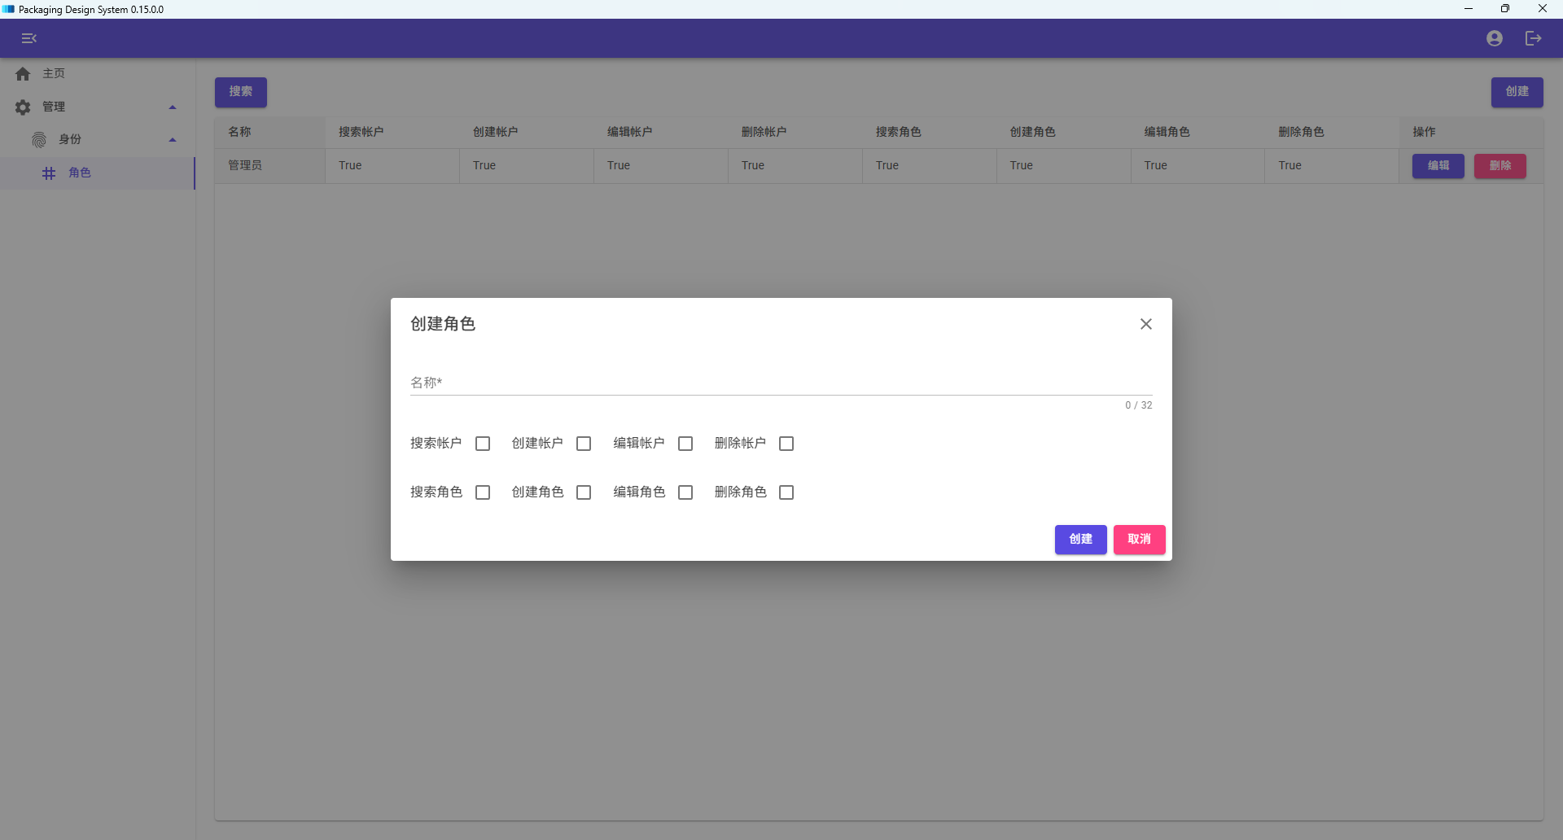Toggle the 编辑角色 checkbox
1563x840 pixels.
pos(685,492)
